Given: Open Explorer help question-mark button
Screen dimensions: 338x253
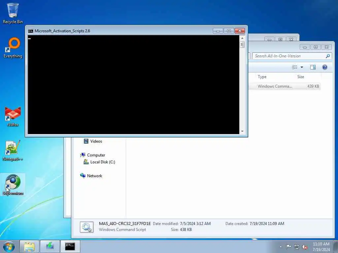Looking at the screenshot, I should point(325,67).
